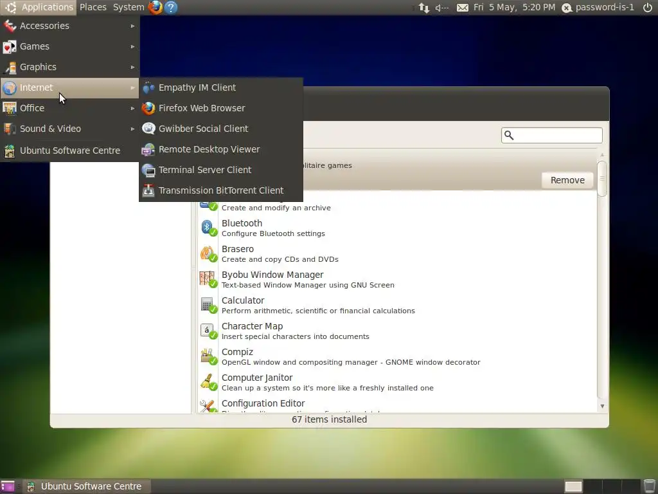Focus the Software Centre search field
The width and height of the screenshot is (658, 494).
coord(552,135)
